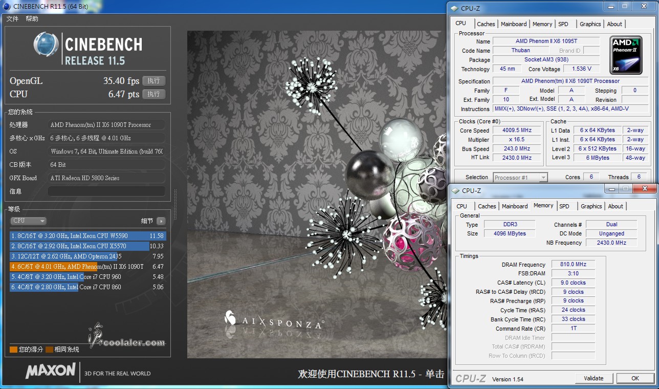
Task: Click the rendered scene preview image
Action: tap(316, 194)
